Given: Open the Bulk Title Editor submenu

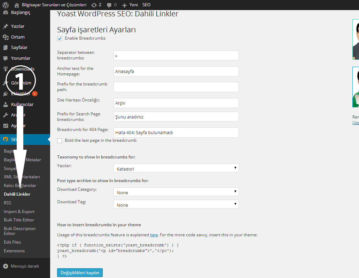Looking at the screenshot, I should [19, 220].
